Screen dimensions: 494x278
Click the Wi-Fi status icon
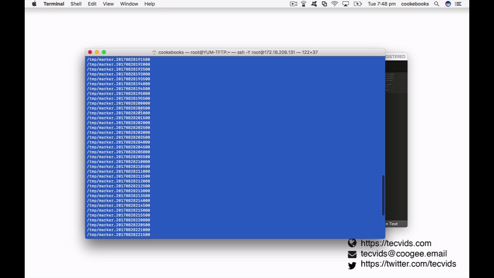pyautogui.click(x=335, y=4)
